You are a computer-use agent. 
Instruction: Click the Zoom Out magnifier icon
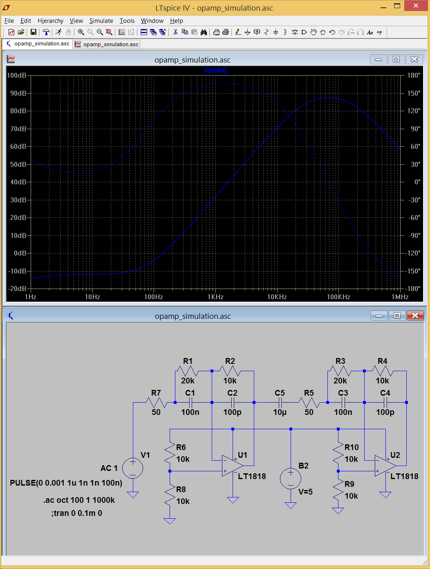click(100, 32)
